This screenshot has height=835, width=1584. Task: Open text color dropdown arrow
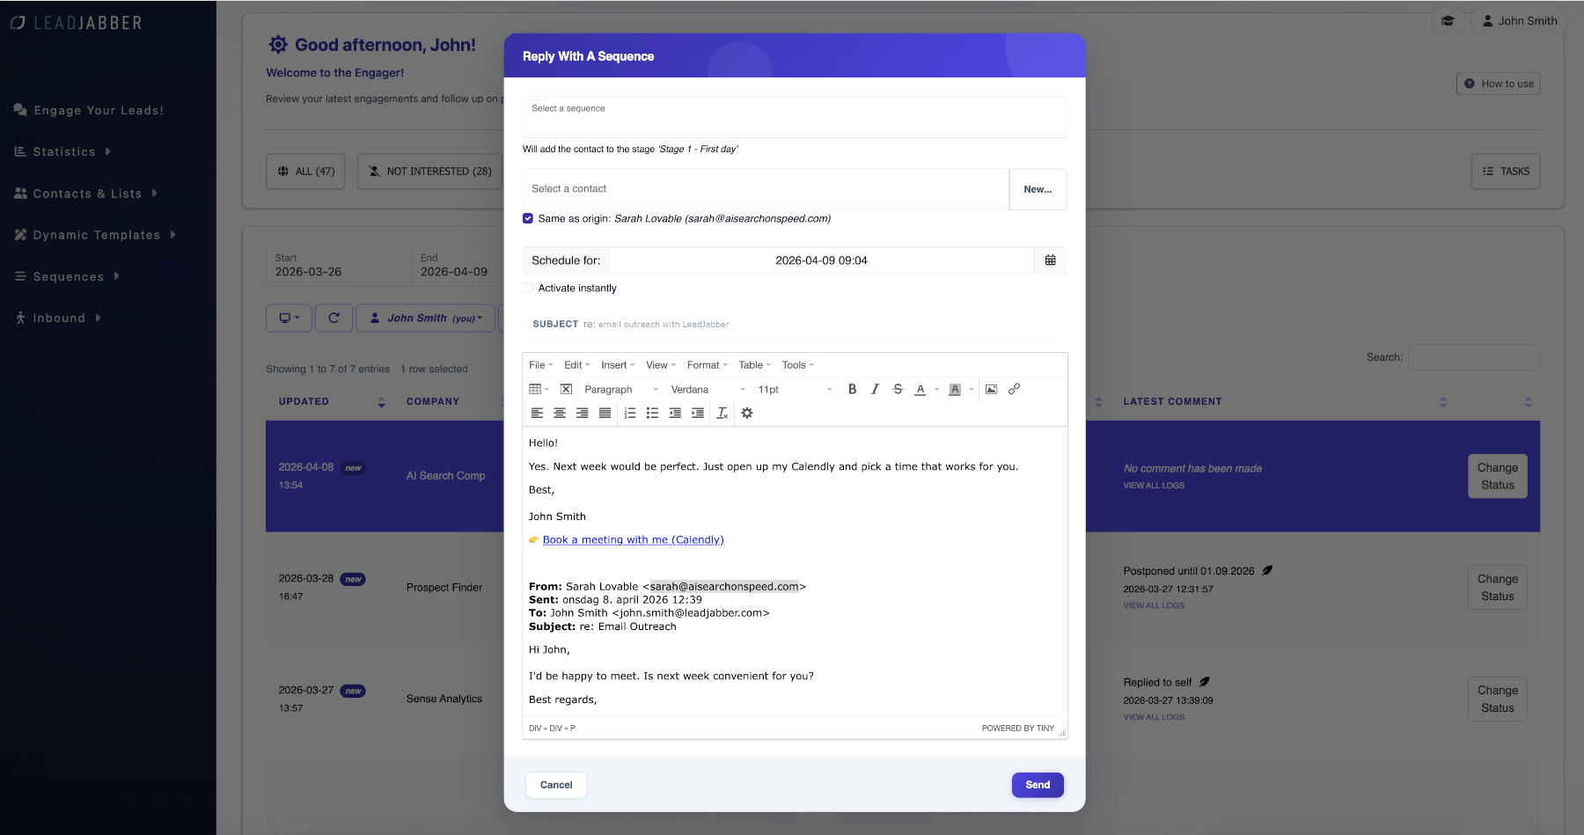(936, 389)
